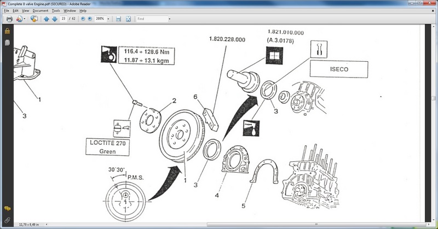Image resolution: width=438 pixels, height=229 pixels.
Task: Open the Tools menu
Action: (x=56, y=10)
